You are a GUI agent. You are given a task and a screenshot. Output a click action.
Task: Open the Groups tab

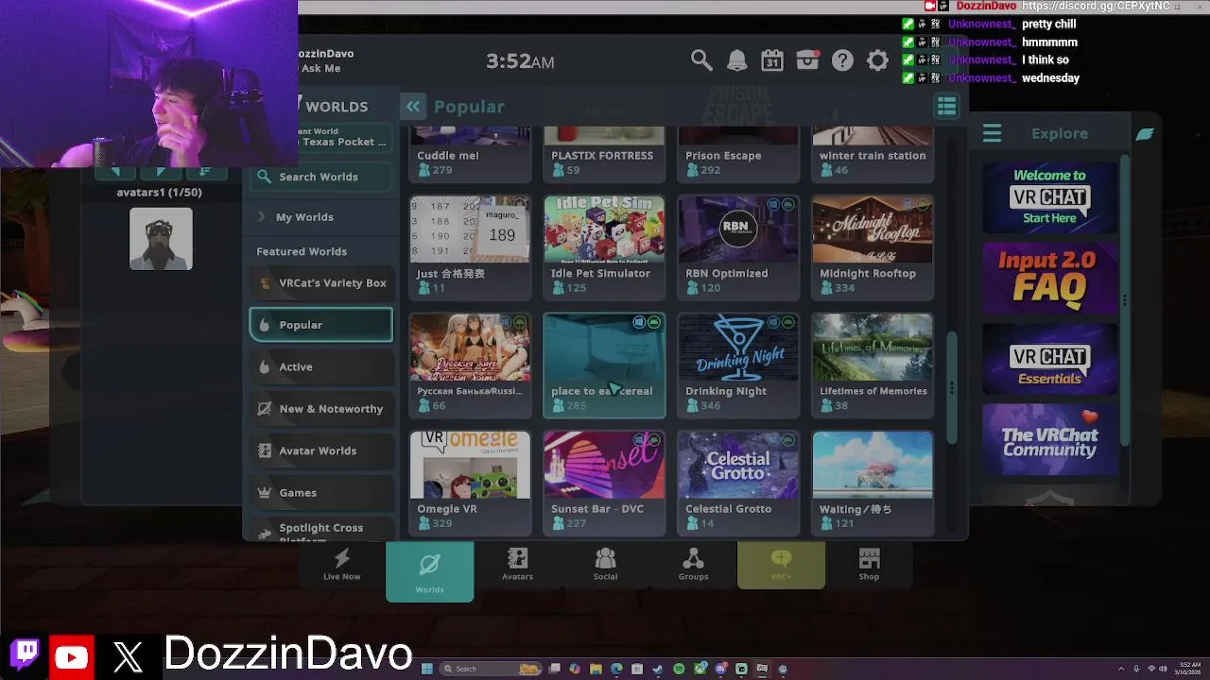(693, 565)
